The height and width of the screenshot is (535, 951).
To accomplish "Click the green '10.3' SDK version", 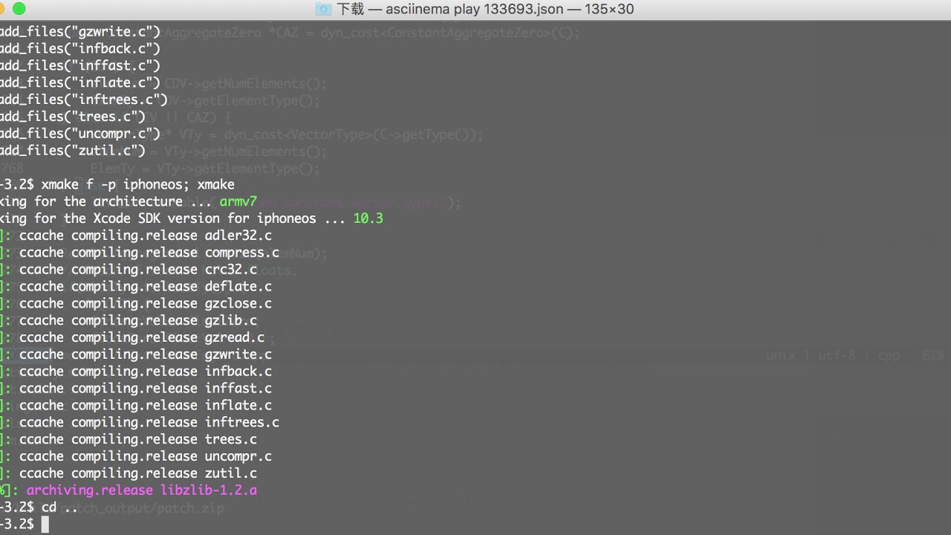I will pyautogui.click(x=368, y=218).
